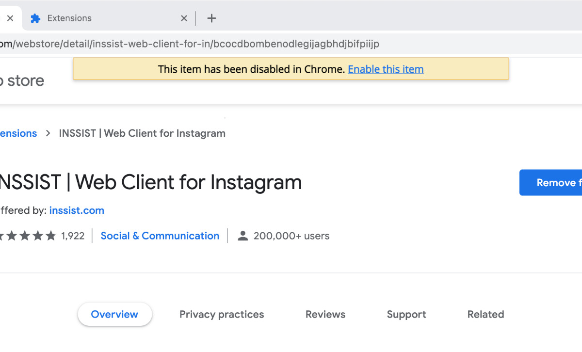Go back via the Extensions breadcrumb link

tap(18, 133)
